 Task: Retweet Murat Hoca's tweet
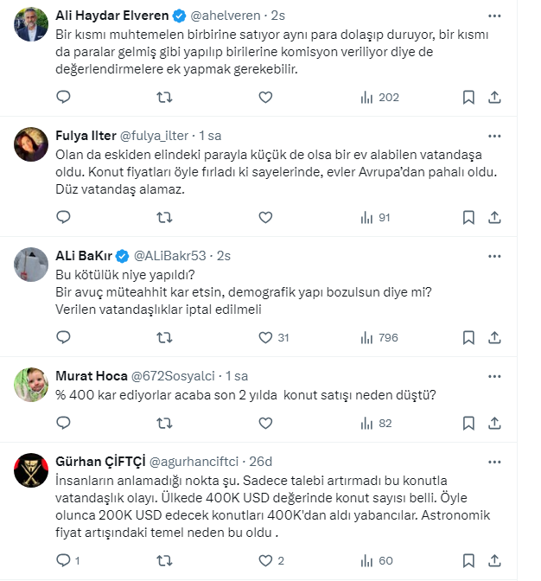point(164,424)
